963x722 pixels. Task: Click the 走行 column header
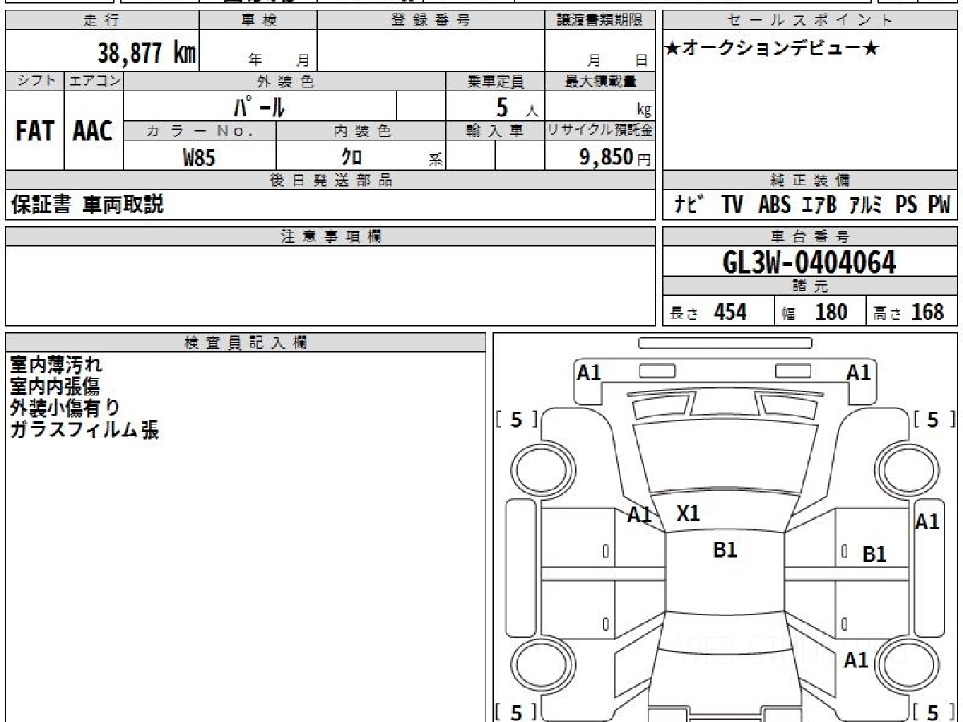coord(101,21)
